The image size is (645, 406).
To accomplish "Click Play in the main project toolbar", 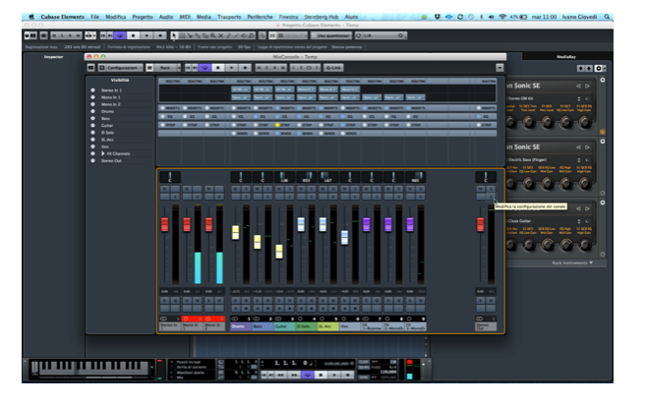I will coord(147,35).
